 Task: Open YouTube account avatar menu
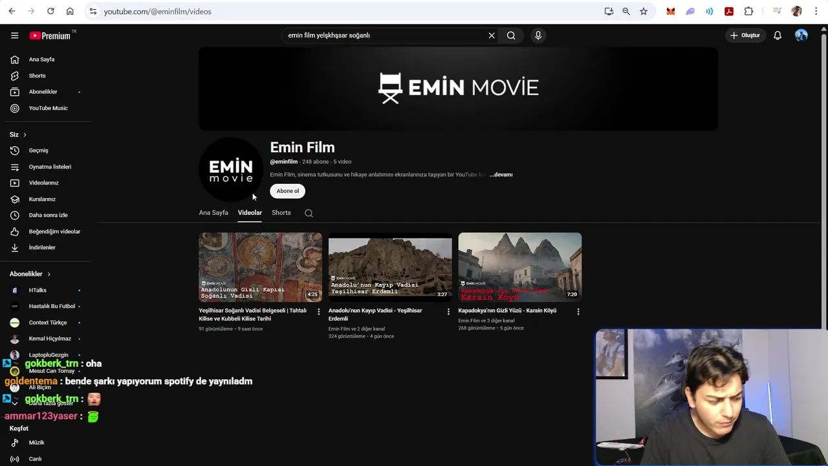point(801,36)
